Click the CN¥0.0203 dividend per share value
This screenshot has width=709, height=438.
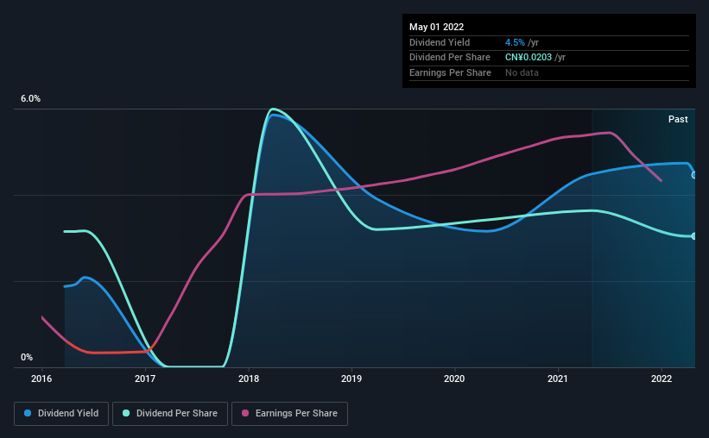coord(529,58)
